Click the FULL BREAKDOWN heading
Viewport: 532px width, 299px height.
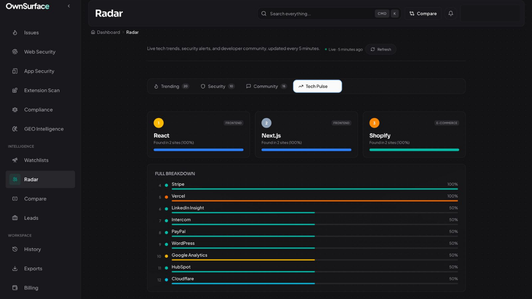click(x=175, y=174)
